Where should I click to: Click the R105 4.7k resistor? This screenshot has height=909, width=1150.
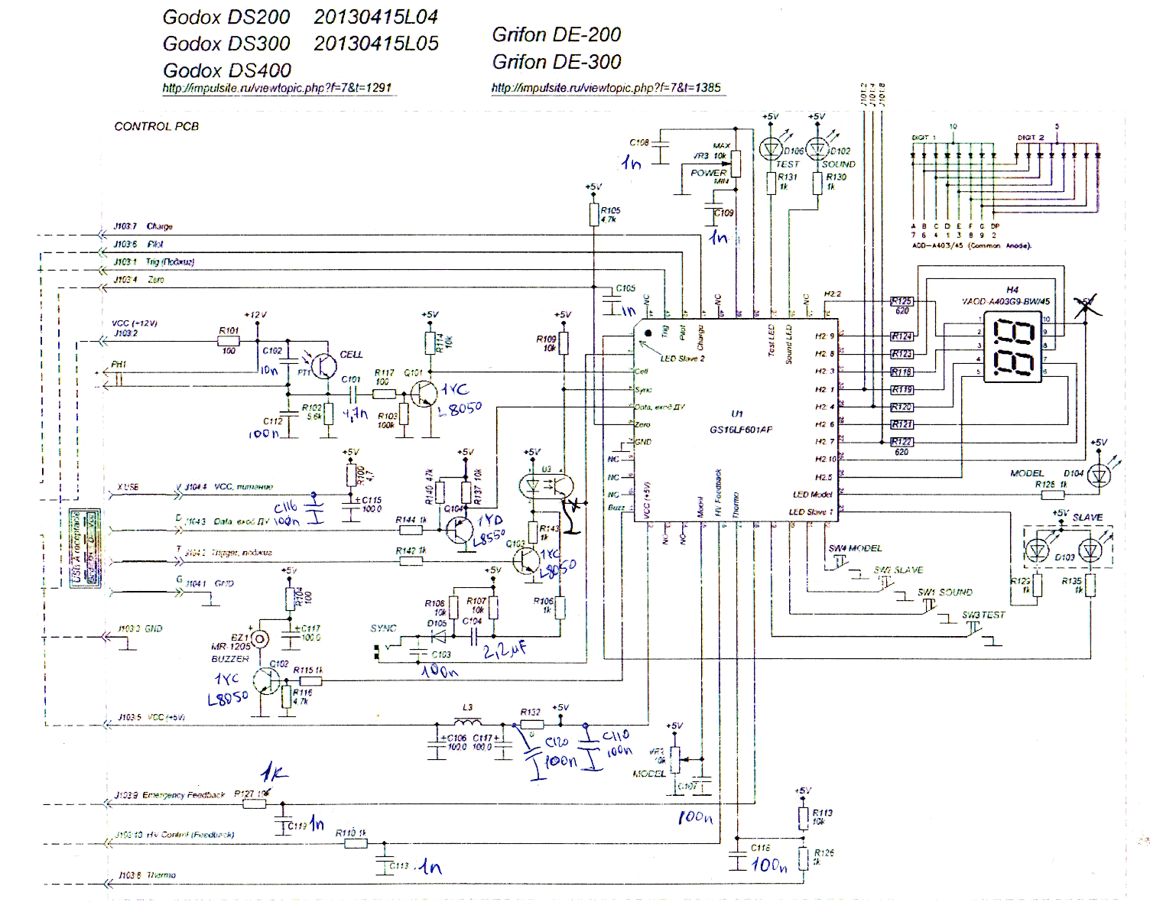pos(593,215)
